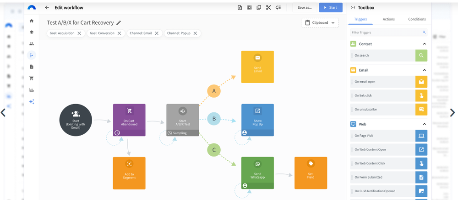
Task: Collapse the Email section
Action: (424, 70)
